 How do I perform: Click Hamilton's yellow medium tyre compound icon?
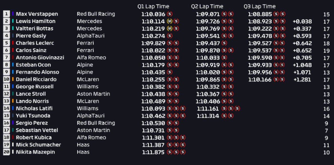[170, 21]
